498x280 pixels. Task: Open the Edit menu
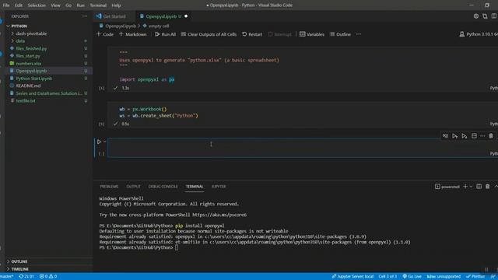click(x=19, y=5)
